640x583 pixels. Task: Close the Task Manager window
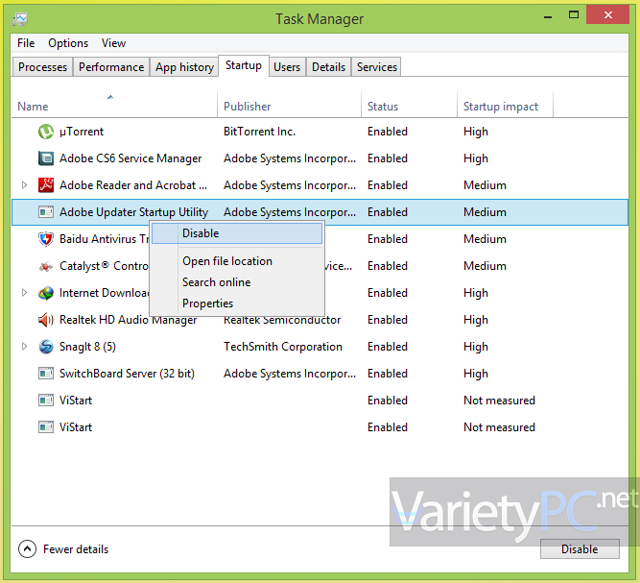[x=607, y=14]
